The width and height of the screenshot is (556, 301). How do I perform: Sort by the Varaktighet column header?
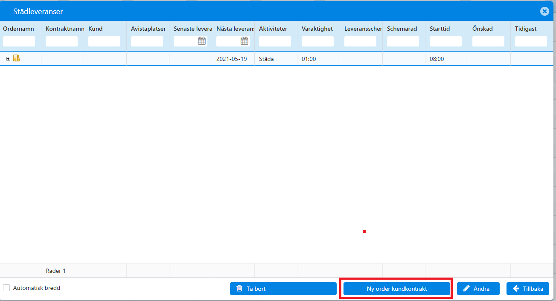pos(317,29)
